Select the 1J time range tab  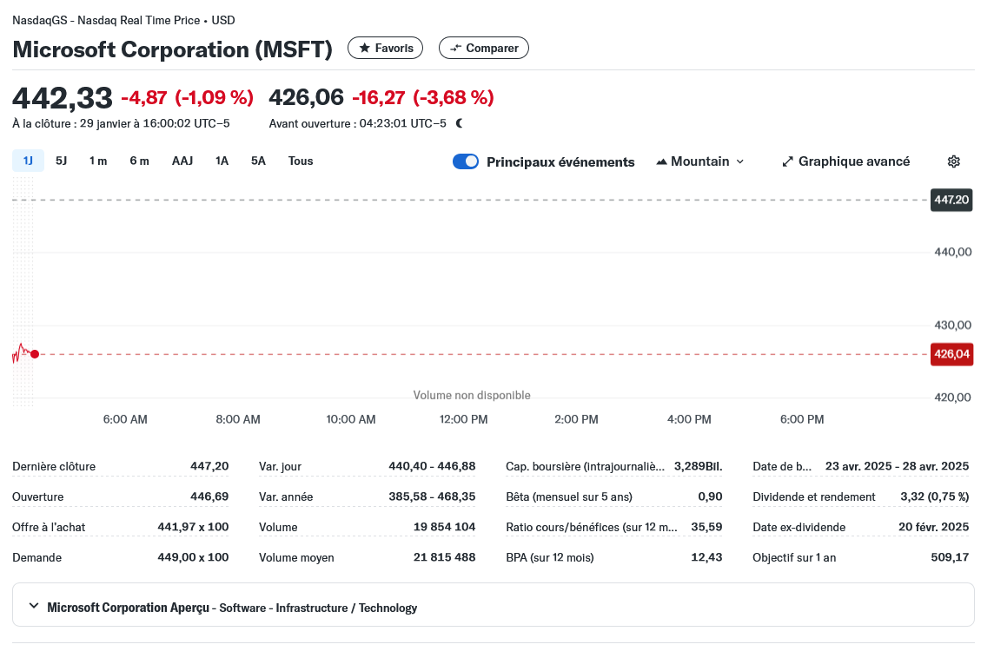(28, 161)
